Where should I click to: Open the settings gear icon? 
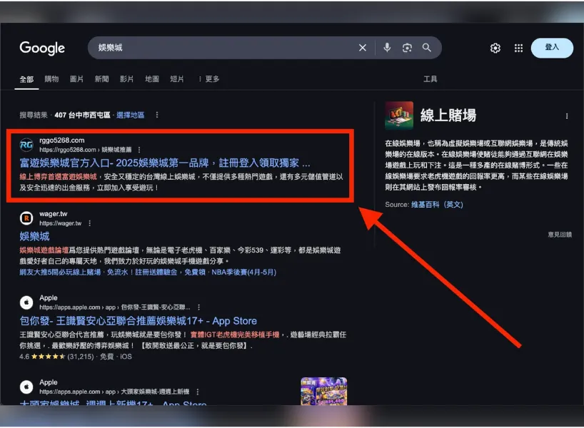495,48
